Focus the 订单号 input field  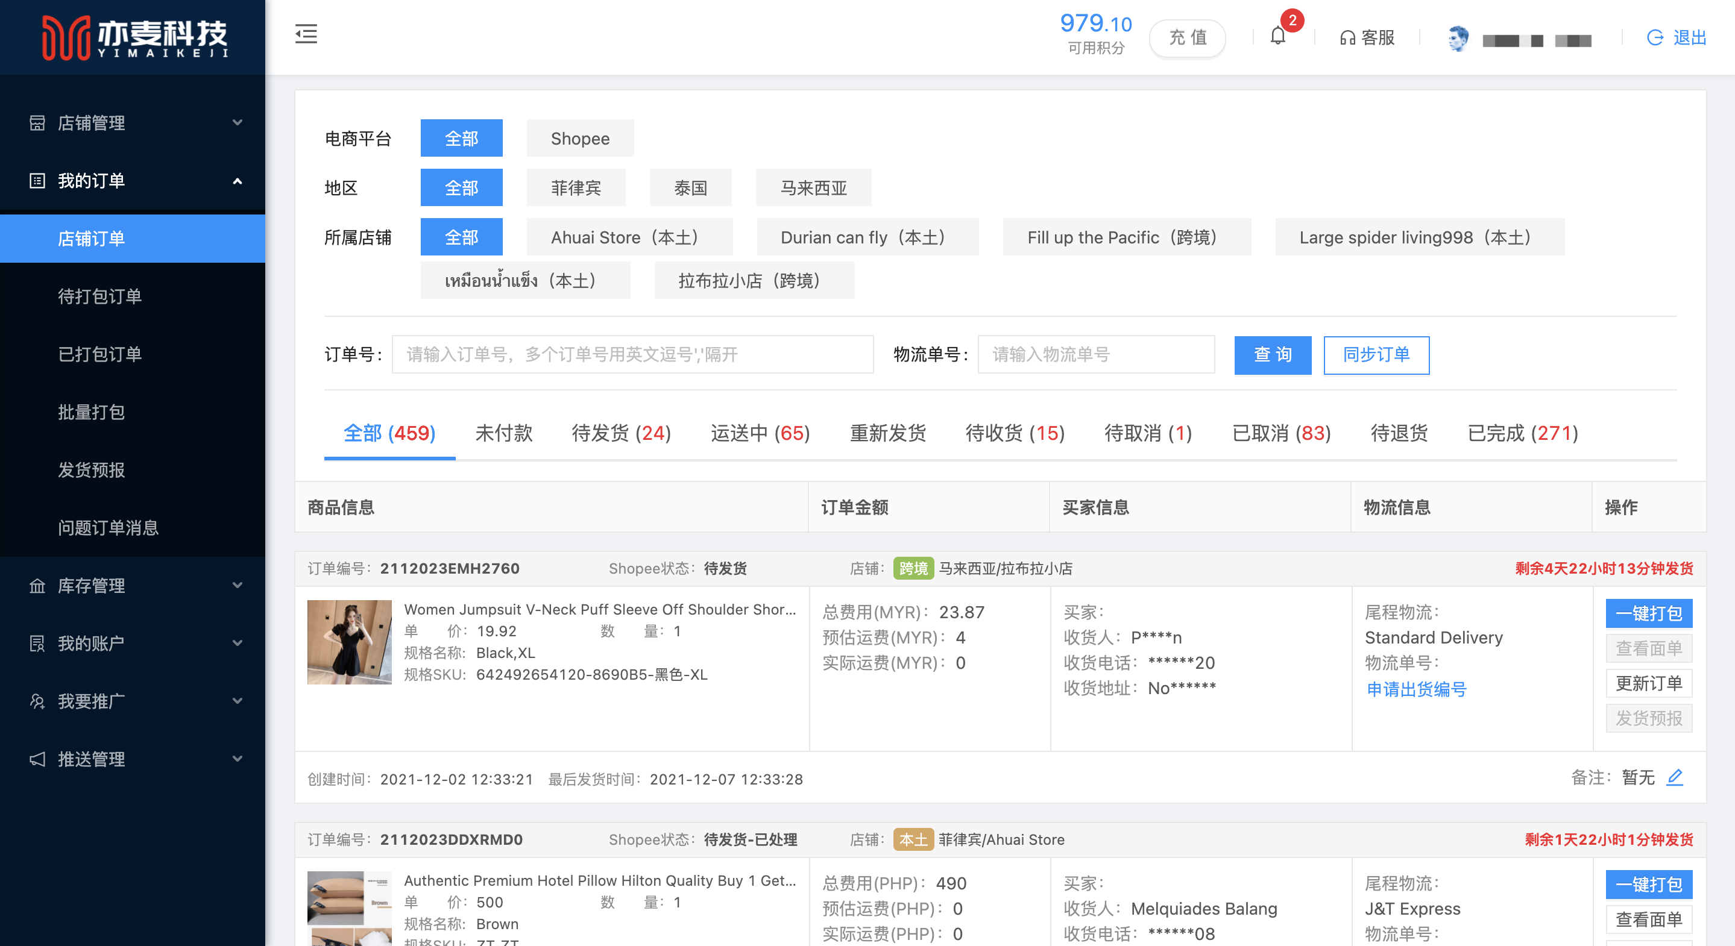tap(633, 355)
